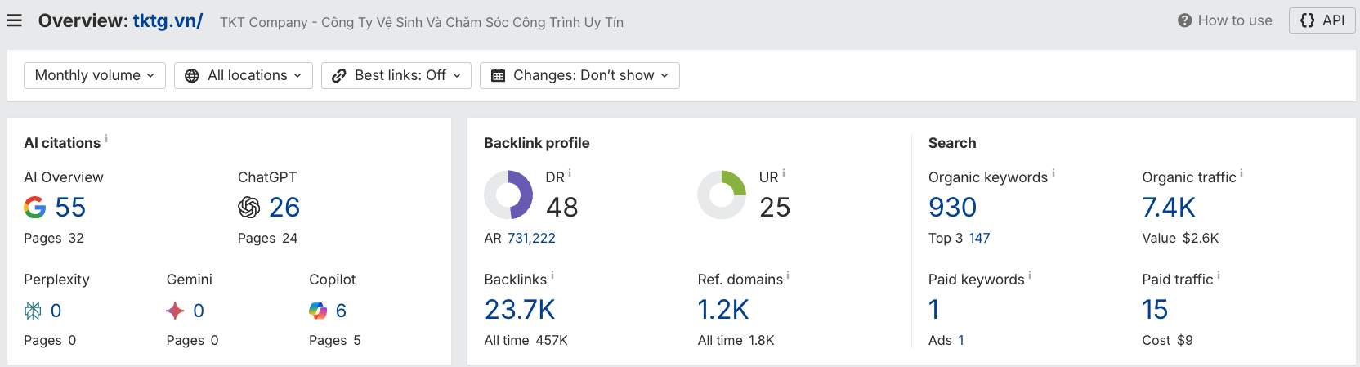Open the 930 organic keywords report
Screen dimensions: 1360x367
[x=952, y=208]
